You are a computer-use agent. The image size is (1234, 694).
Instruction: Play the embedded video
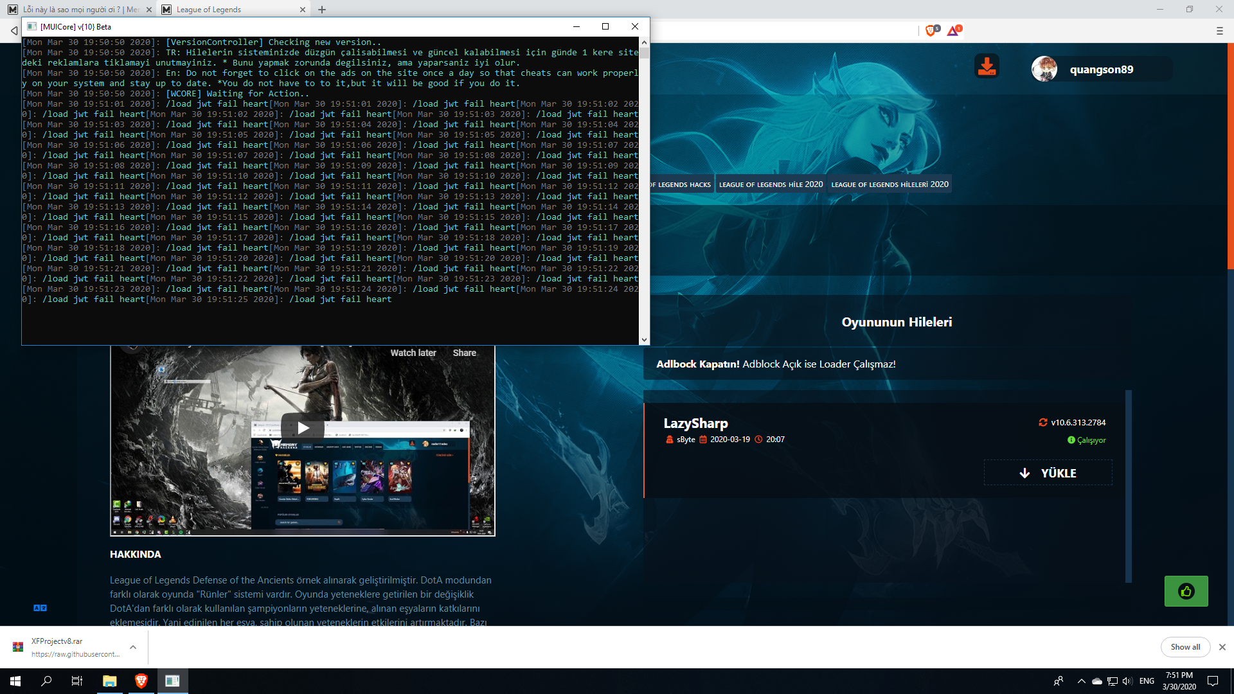pos(303,428)
